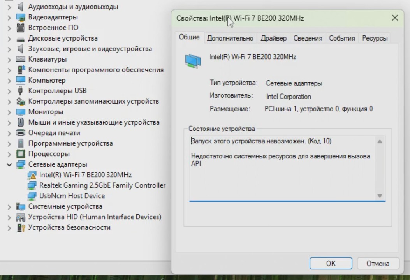Click the device status scroll up arrow
The image size is (410, 280).
380,141
